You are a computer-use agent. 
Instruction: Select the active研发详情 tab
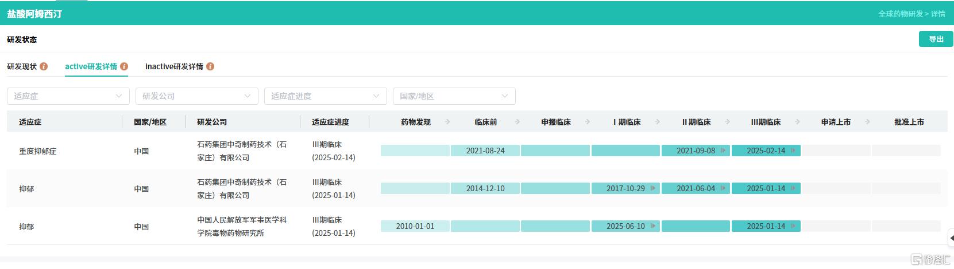point(91,66)
